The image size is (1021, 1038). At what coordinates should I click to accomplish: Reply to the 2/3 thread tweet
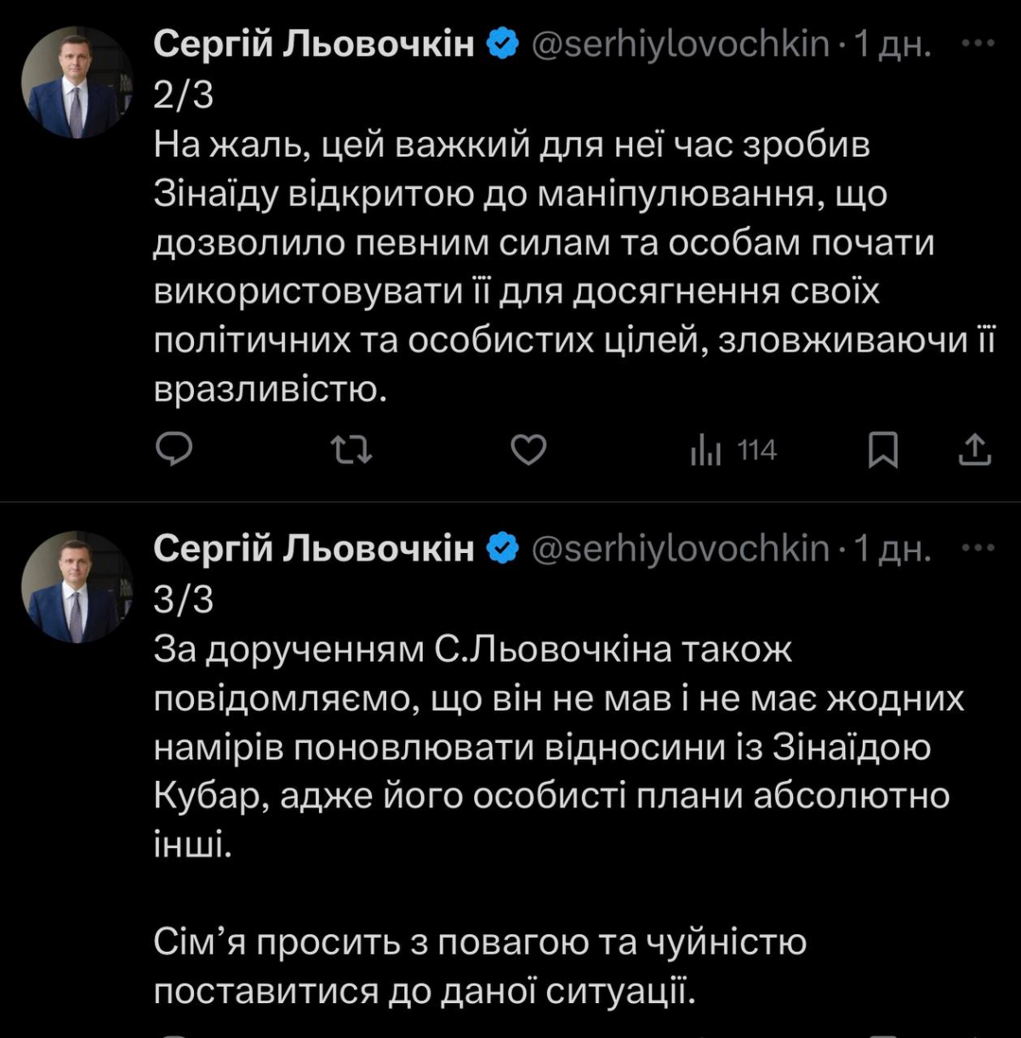tap(174, 449)
